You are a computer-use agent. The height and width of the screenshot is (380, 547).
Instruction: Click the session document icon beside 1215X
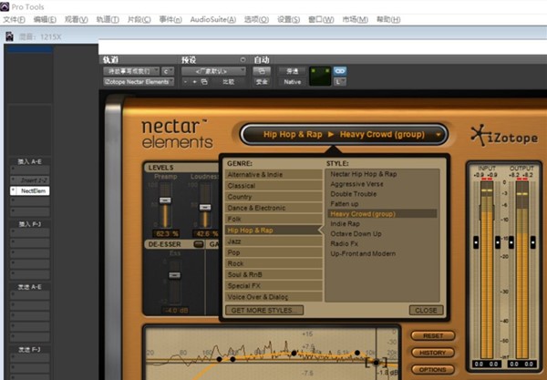click(x=9, y=36)
